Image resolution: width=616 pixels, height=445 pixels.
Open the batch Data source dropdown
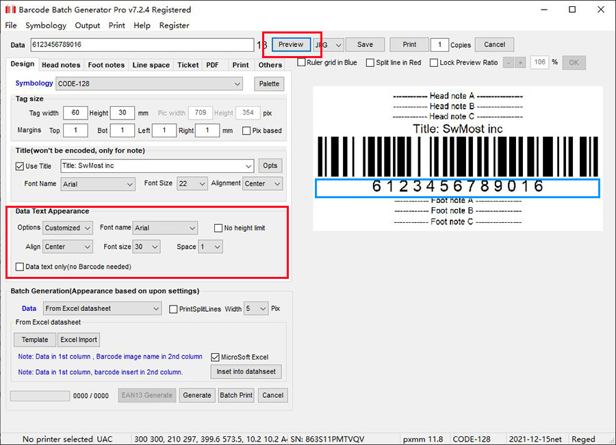[102, 309]
